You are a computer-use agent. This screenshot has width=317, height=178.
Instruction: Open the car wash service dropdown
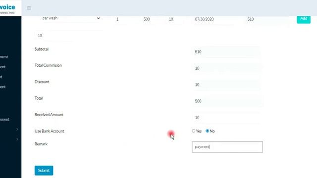click(71, 18)
